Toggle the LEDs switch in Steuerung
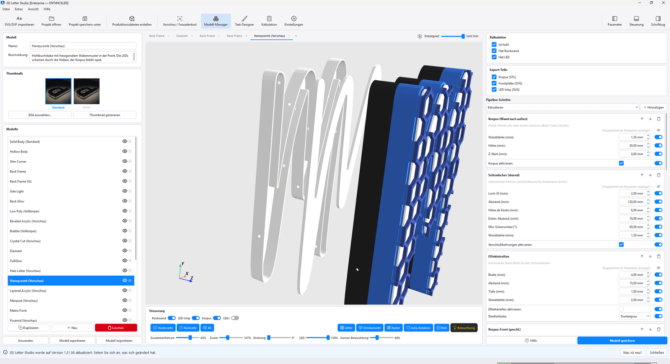Image resolution: width=670 pixels, height=364 pixels. point(235,318)
